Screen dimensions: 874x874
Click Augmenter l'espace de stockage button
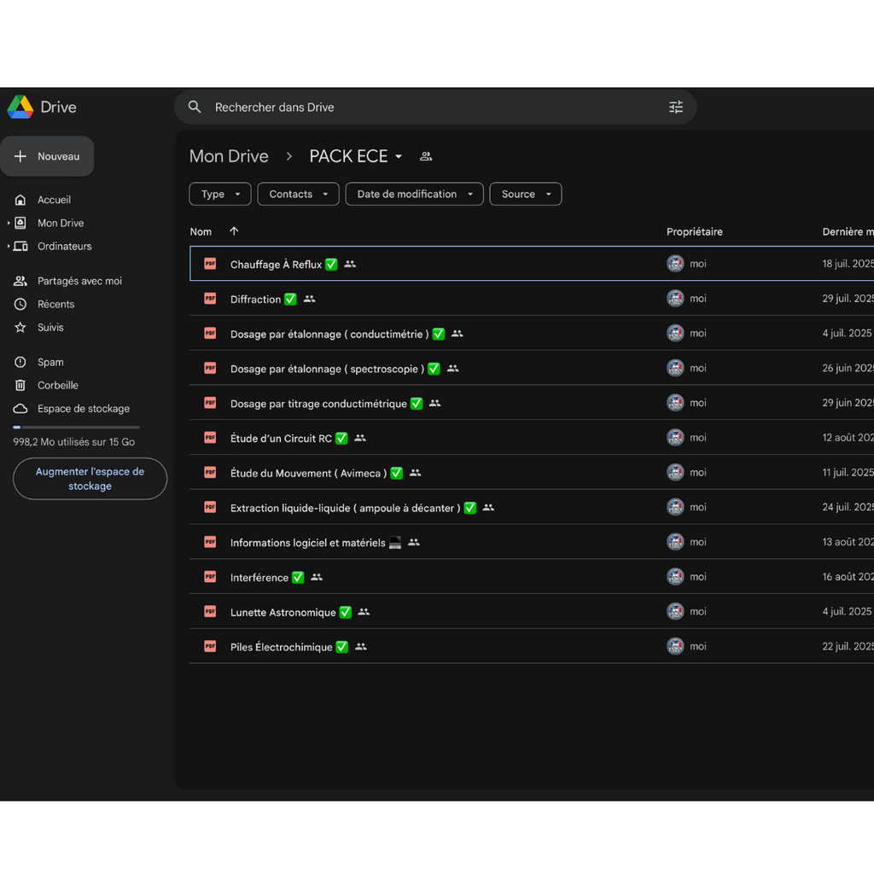90,479
